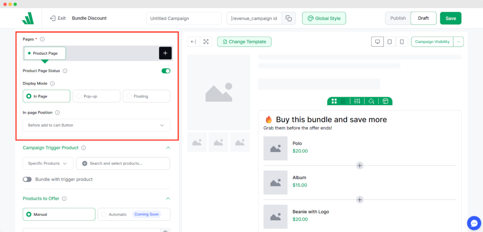This screenshot has height=232, width=483.
Task: Open the In-page Position dropdown
Action: (96, 125)
